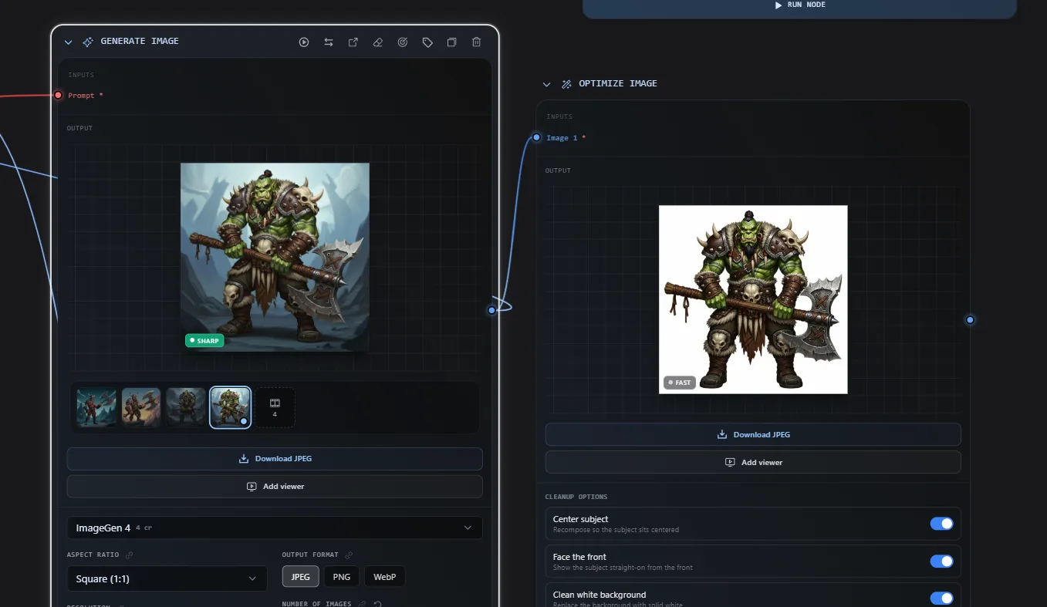The width and height of the screenshot is (1047, 607).
Task: Click the FAST badge on optimized image
Action: click(x=680, y=383)
